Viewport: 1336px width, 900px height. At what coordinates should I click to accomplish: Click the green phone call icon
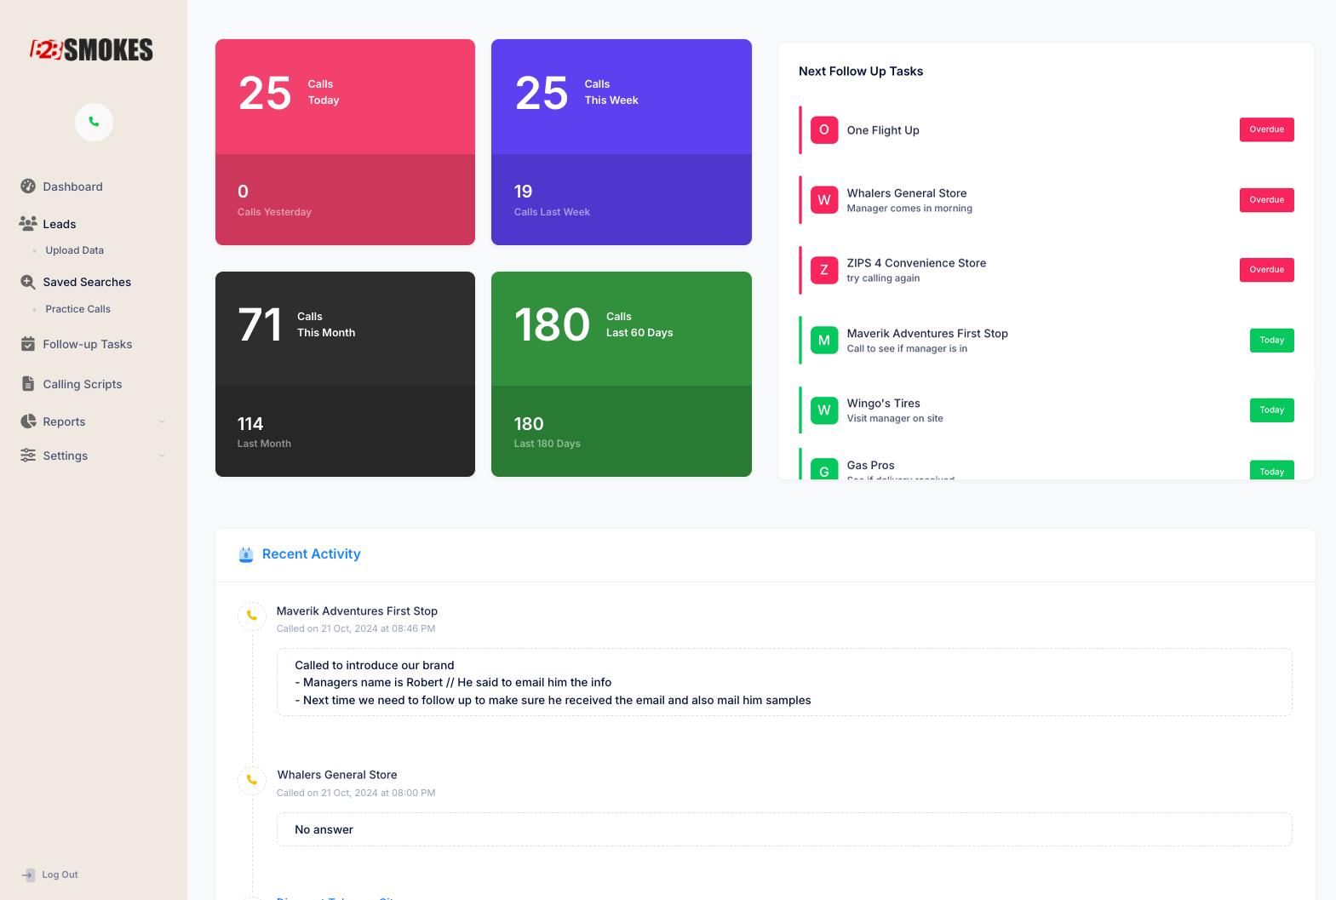tap(94, 122)
